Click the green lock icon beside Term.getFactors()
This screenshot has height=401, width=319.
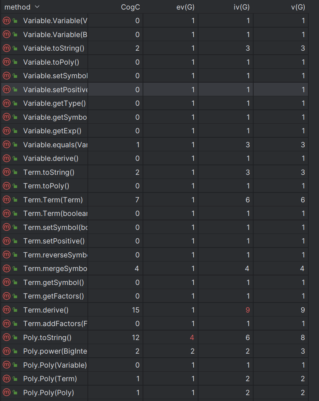point(15,296)
